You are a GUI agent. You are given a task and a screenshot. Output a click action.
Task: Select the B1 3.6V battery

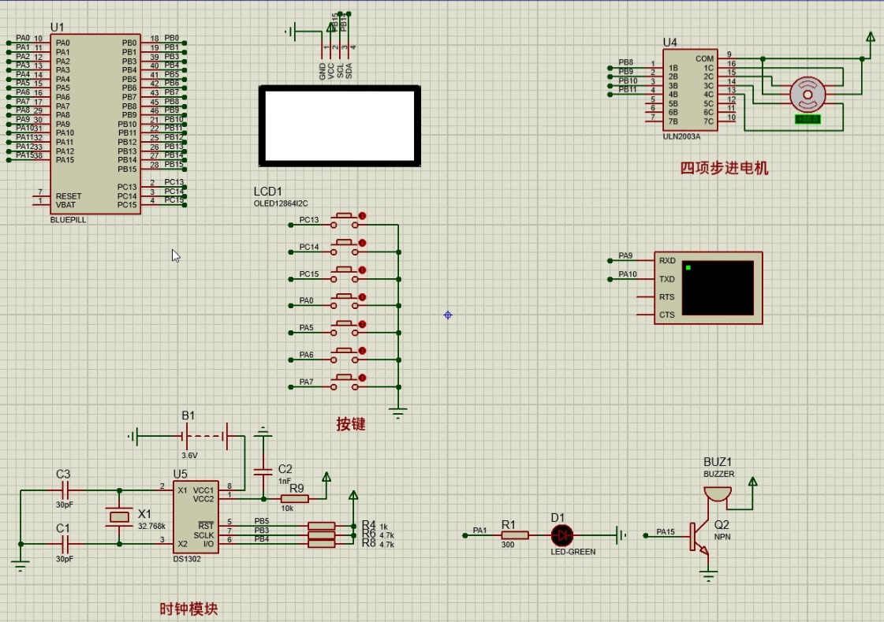pyautogui.click(x=205, y=435)
